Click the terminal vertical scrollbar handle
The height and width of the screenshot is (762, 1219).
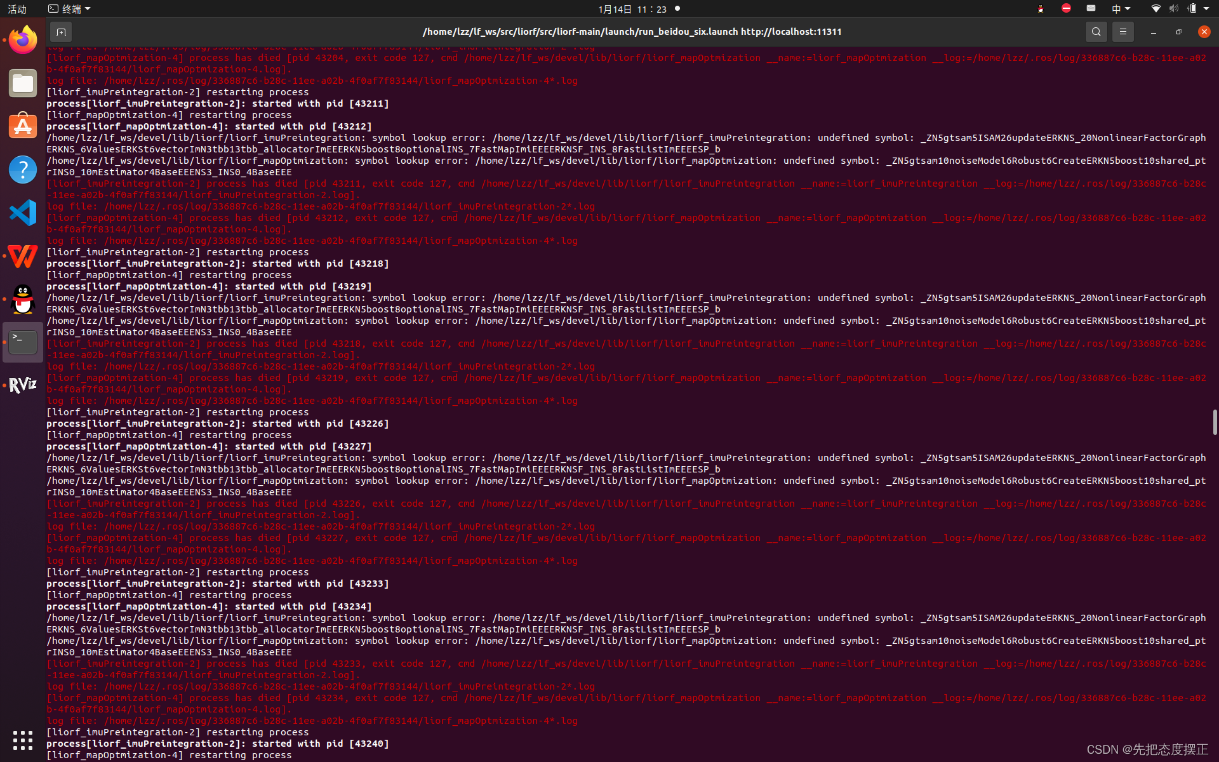pos(1215,422)
